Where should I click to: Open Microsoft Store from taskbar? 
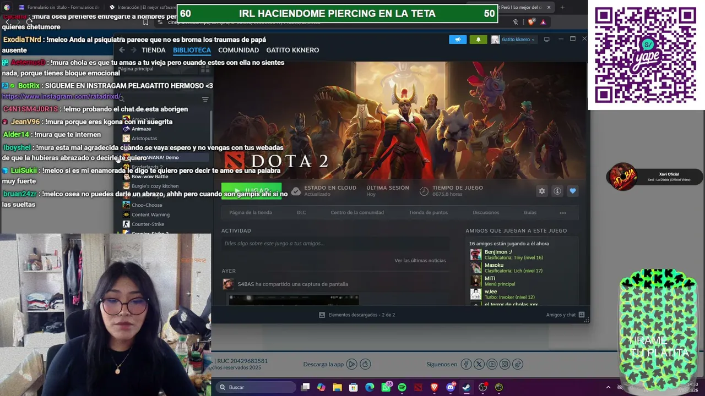click(x=354, y=387)
